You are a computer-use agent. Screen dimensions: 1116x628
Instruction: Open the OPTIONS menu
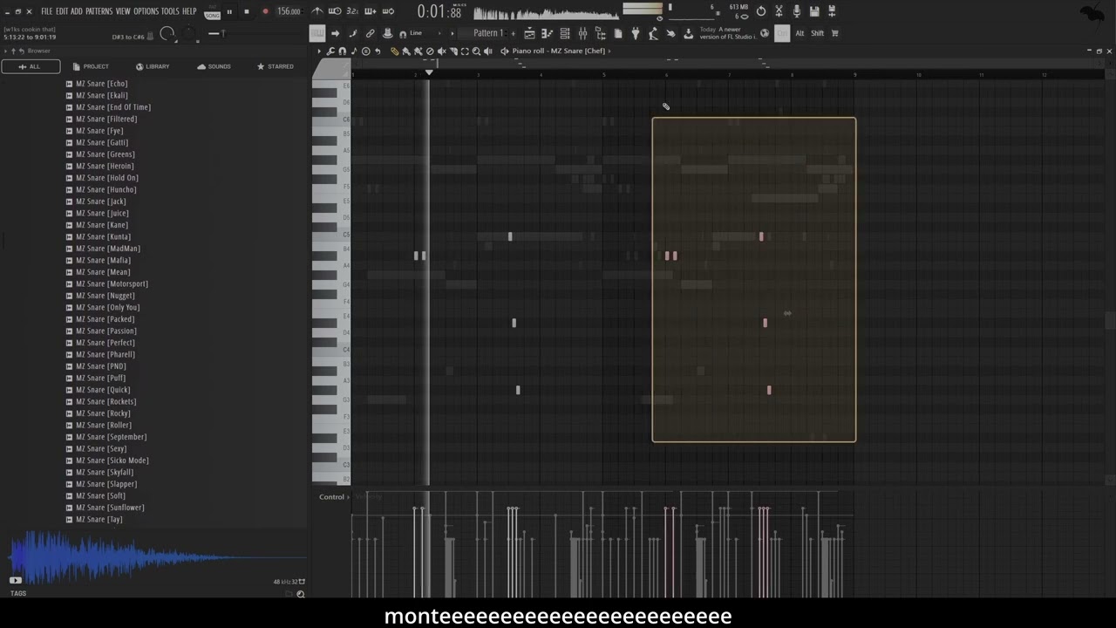(x=146, y=11)
